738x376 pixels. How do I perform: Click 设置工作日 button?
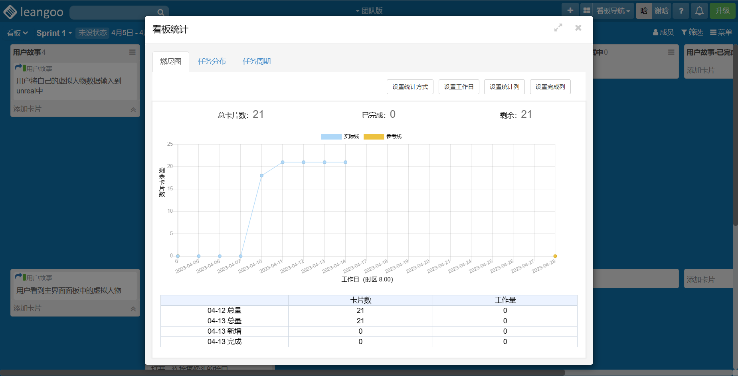459,87
